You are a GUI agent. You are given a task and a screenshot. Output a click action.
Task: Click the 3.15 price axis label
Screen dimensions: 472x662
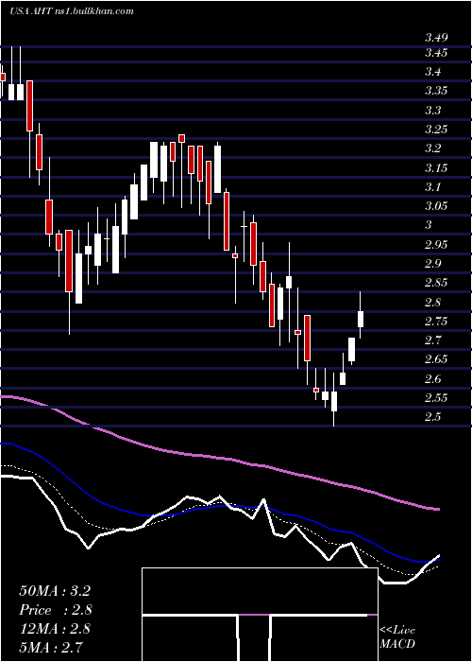[x=436, y=168]
